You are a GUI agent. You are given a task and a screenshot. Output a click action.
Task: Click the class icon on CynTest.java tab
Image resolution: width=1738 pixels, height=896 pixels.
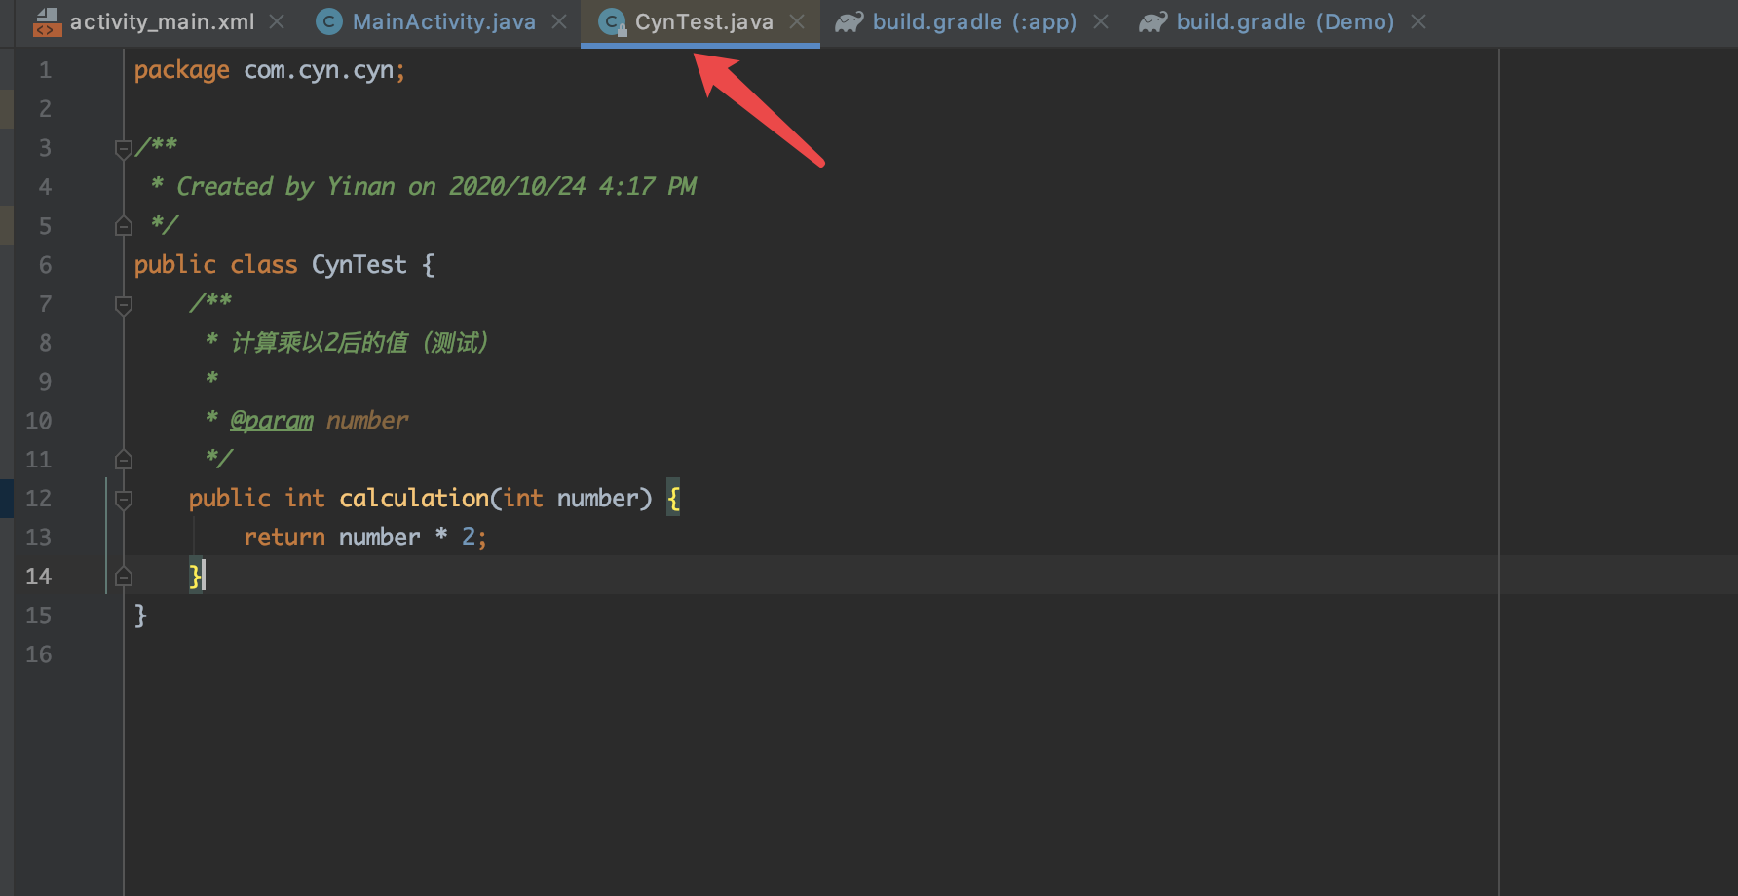point(612,21)
